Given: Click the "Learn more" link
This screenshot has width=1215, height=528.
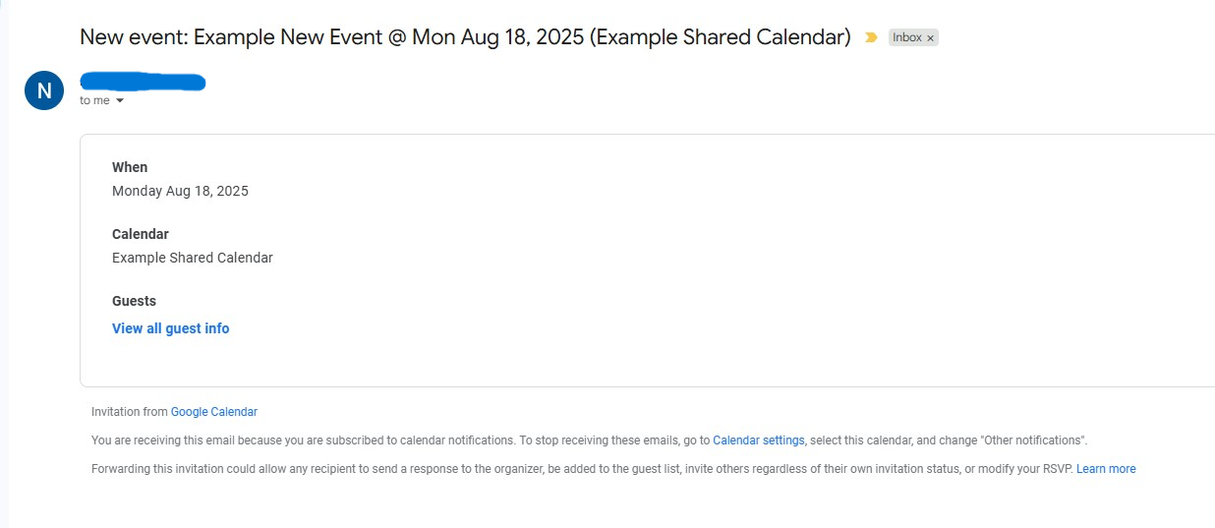Looking at the screenshot, I should point(1106,469).
